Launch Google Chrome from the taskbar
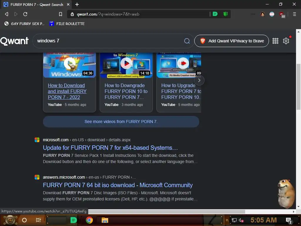The image size is (301, 226). pyautogui.click(x=89, y=220)
